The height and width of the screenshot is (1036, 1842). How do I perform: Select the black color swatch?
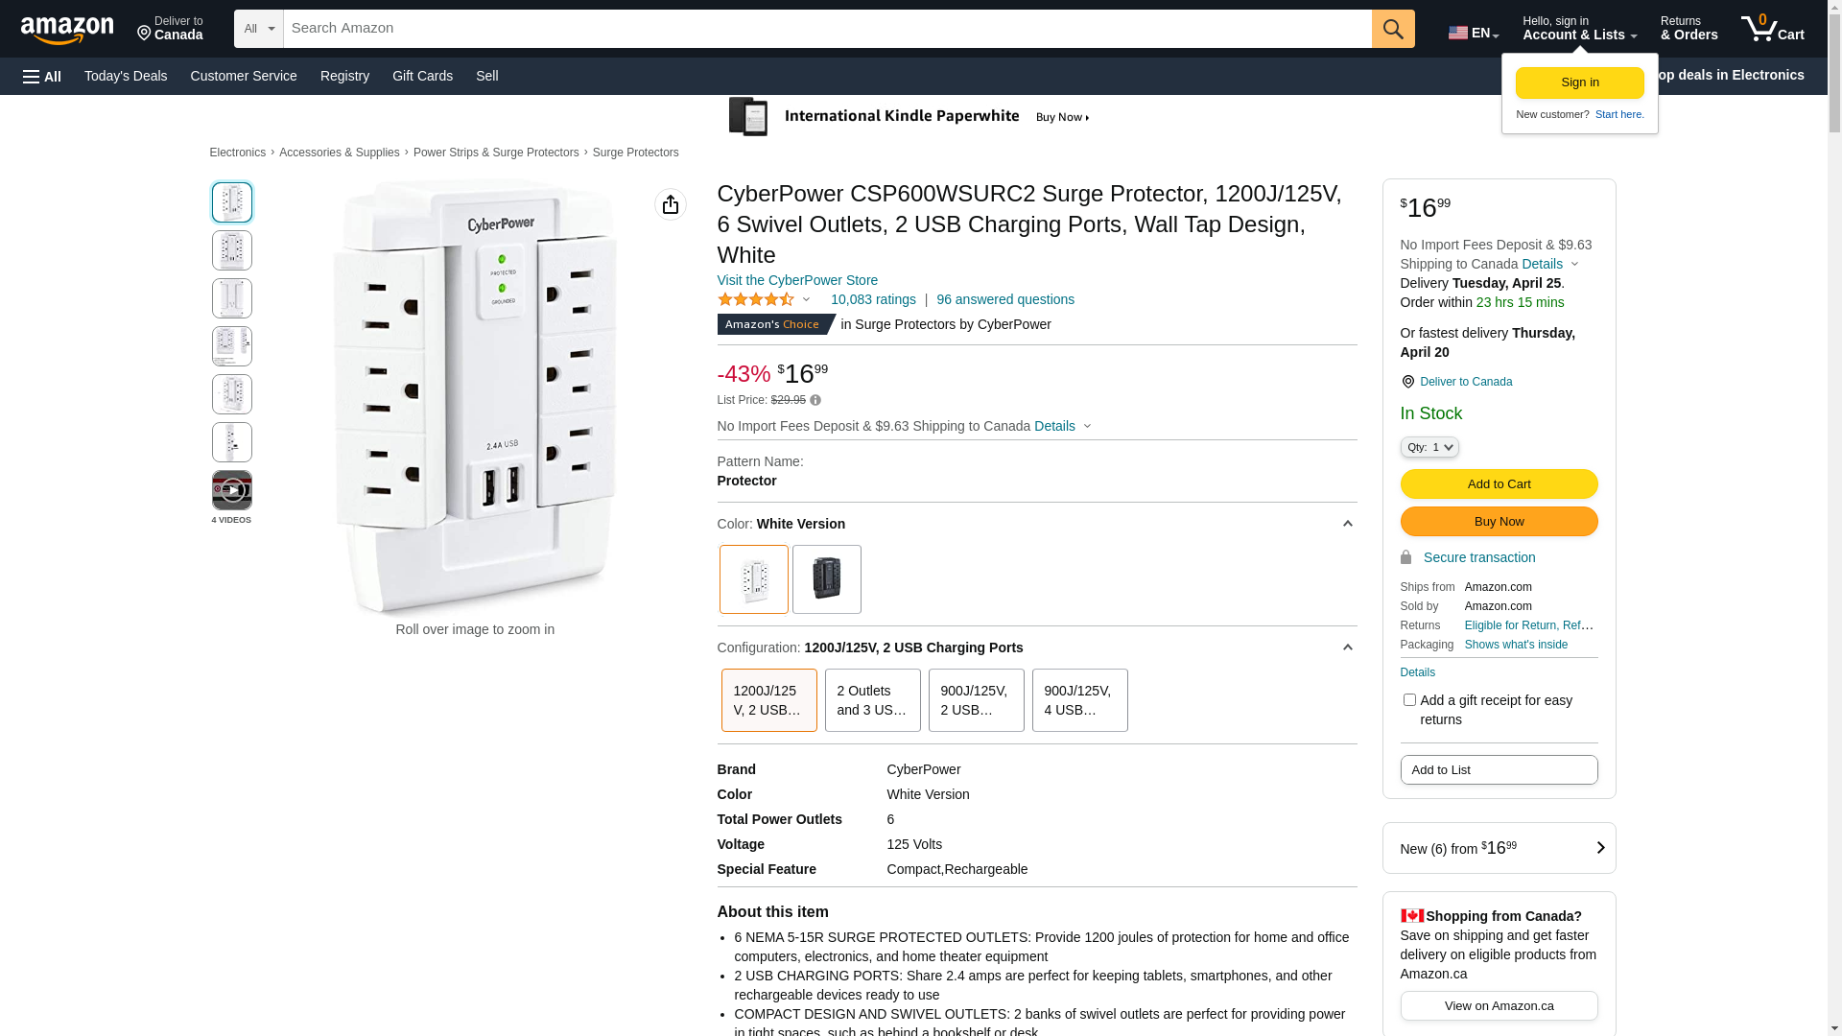pos(826,579)
